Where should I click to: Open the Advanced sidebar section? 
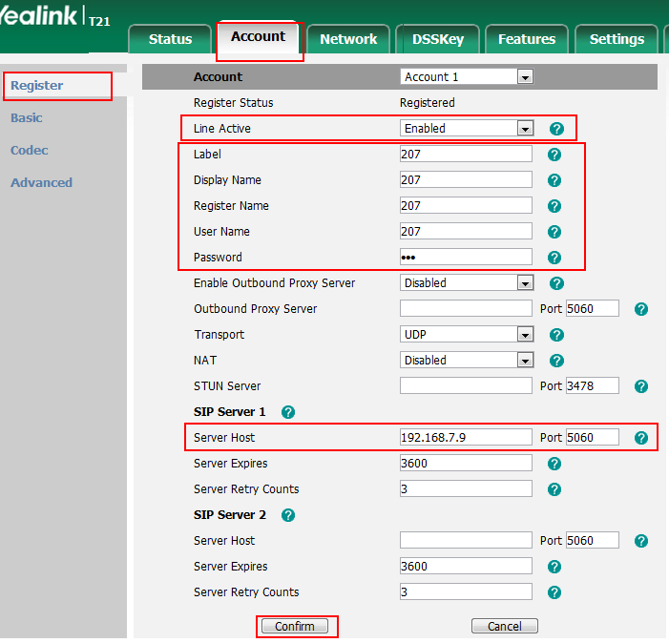[x=41, y=182]
